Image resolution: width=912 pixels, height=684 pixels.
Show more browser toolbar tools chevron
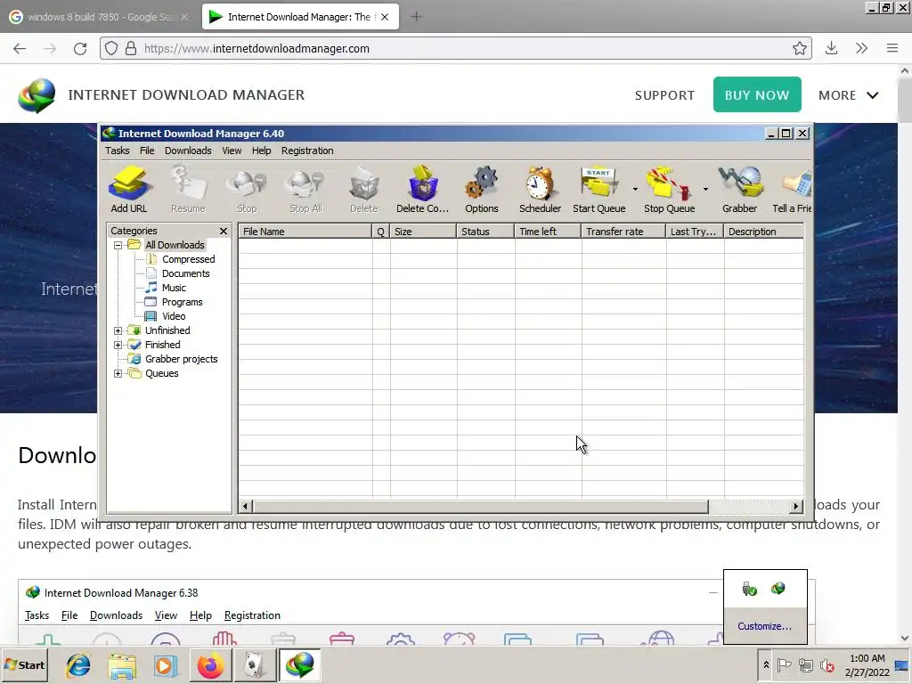[x=862, y=48]
